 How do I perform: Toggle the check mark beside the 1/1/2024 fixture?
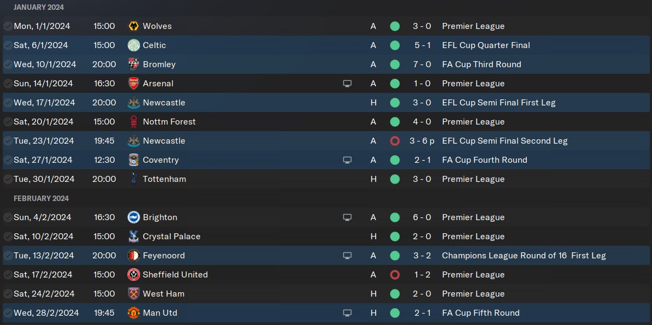[8, 26]
